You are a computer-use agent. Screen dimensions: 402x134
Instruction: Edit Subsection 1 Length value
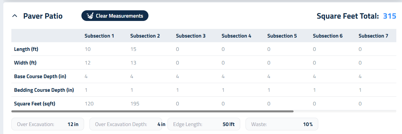88,49
